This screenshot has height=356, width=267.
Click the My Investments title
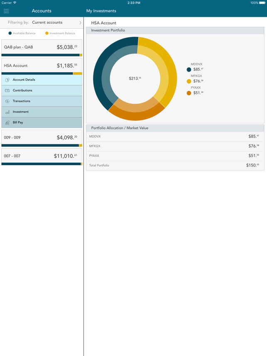[x=101, y=11]
